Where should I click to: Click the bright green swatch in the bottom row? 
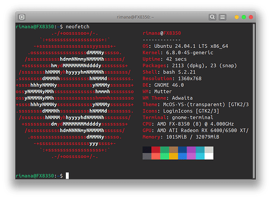(x=165, y=156)
